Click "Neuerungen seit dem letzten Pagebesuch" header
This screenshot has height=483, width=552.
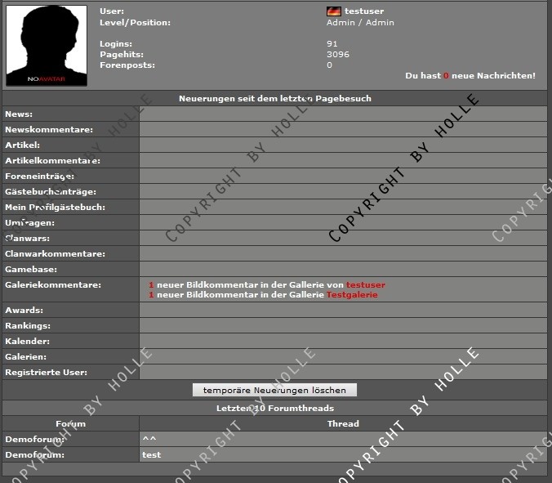(274, 99)
